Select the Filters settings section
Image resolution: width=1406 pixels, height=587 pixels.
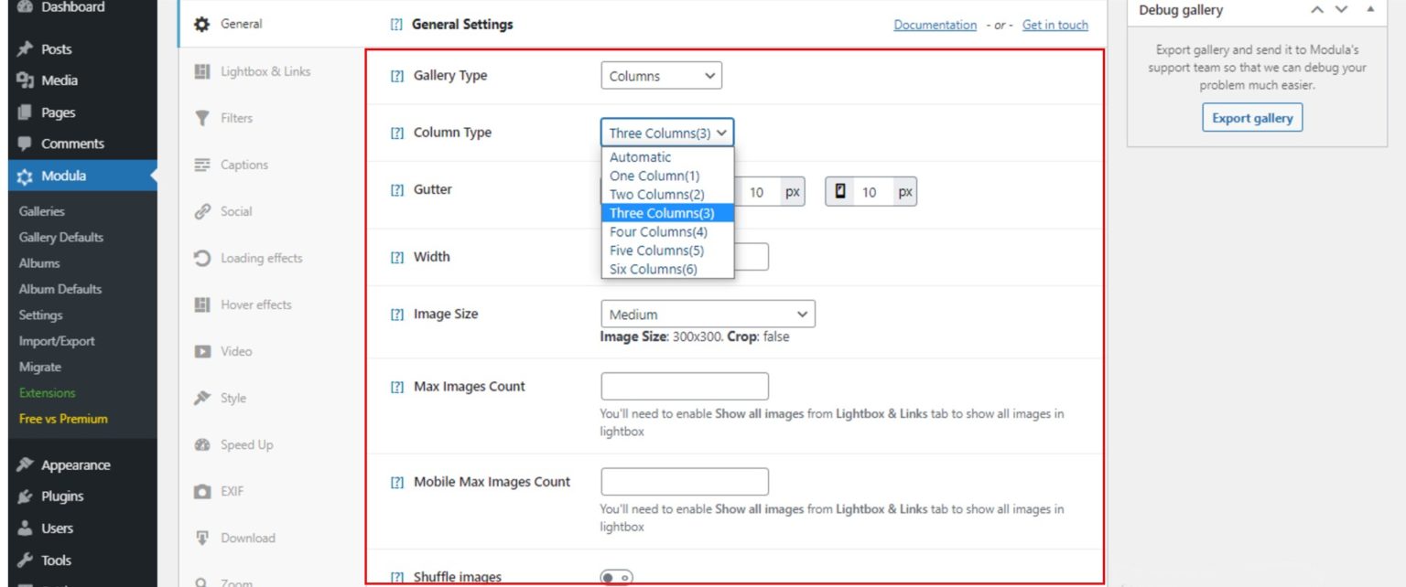click(x=240, y=118)
